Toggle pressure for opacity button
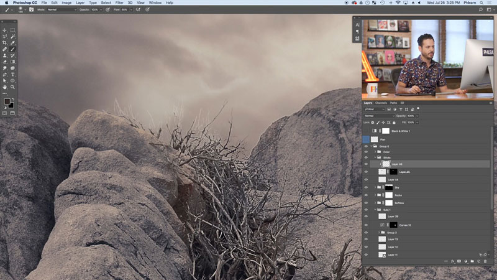The height and width of the screenshot is (280, 497). click(x=107, y=9)
